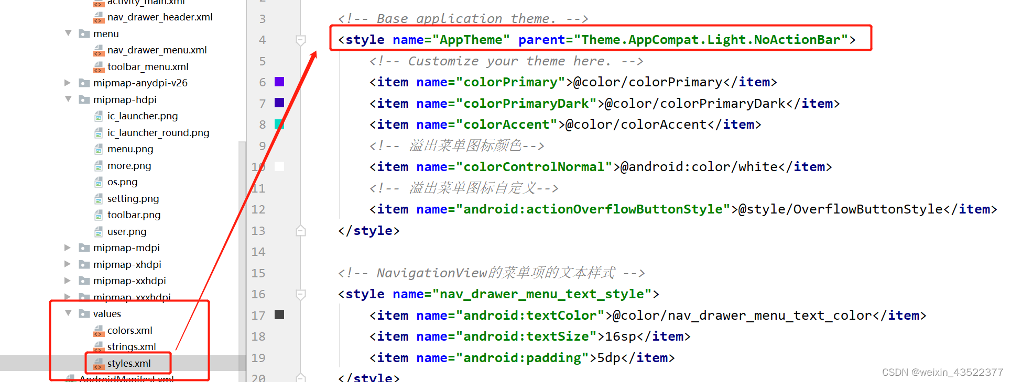This screenshot has width=1011, height=382.
Task: Click fold end marker at line 13
Action: [301, 230]
